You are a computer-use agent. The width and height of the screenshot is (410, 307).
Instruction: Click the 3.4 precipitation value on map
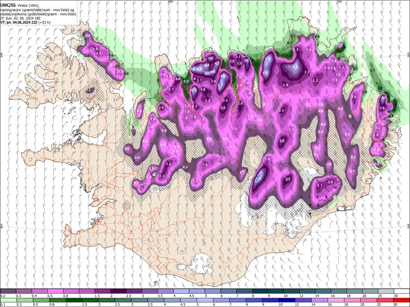click(177, 78)
